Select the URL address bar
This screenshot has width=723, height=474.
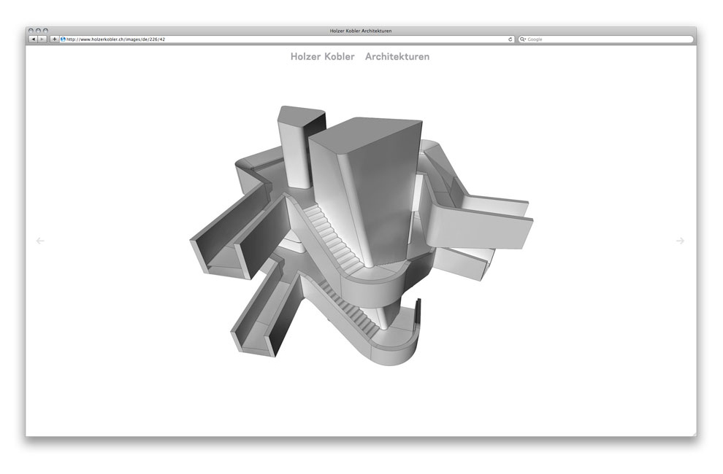point(287,39)
